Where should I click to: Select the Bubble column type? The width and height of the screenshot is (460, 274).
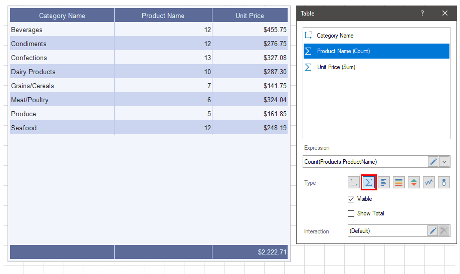pos(444,183)
